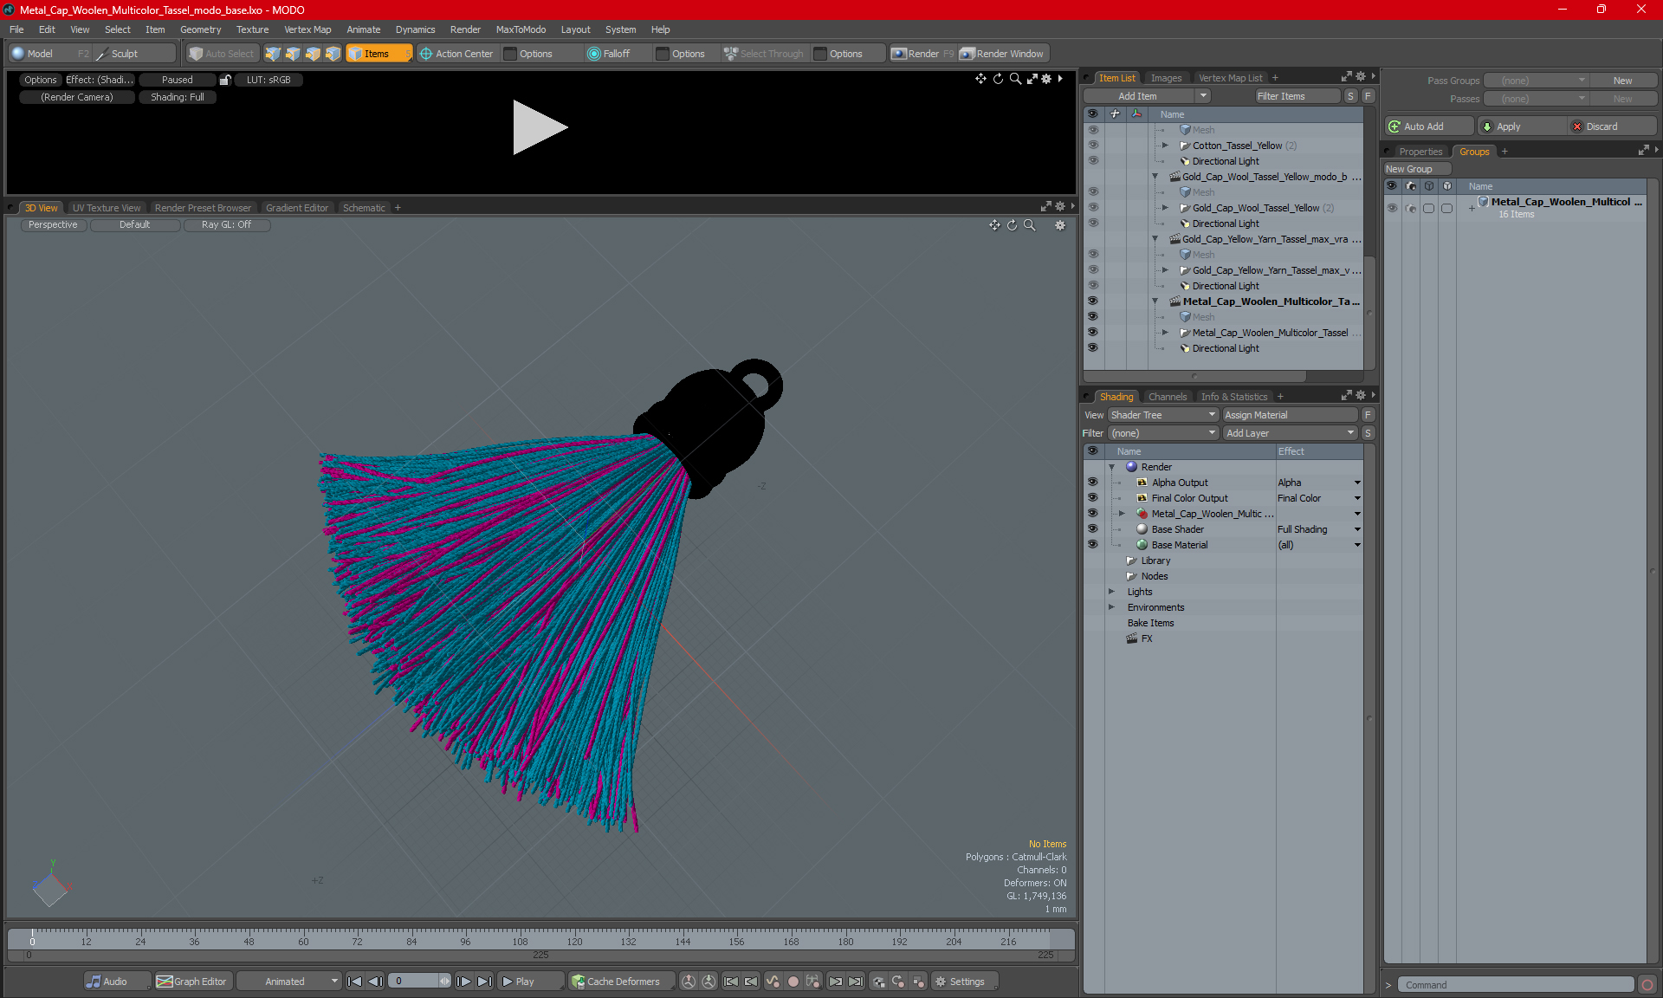Click the Audio button icon
This screenshot has height=998, width=1663.
coord(94,982)
